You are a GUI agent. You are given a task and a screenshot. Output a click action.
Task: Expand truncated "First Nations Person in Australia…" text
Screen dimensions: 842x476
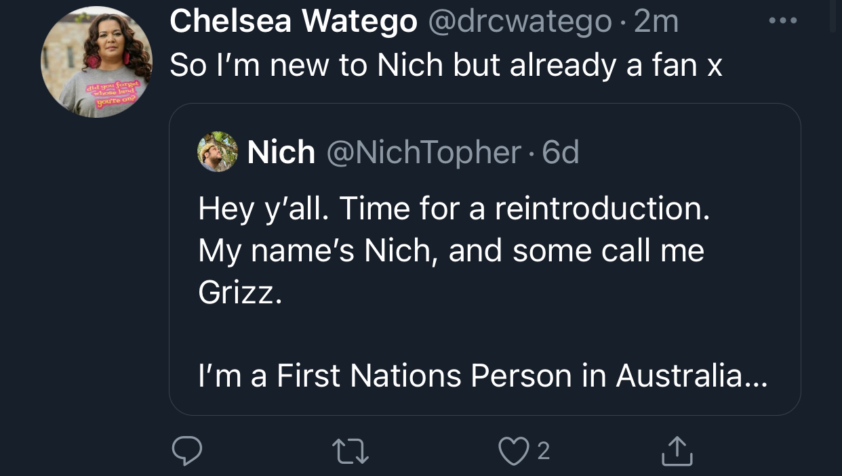[483, 376]
